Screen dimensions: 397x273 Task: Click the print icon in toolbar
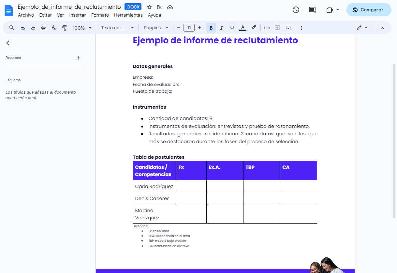tap(44, 28)
